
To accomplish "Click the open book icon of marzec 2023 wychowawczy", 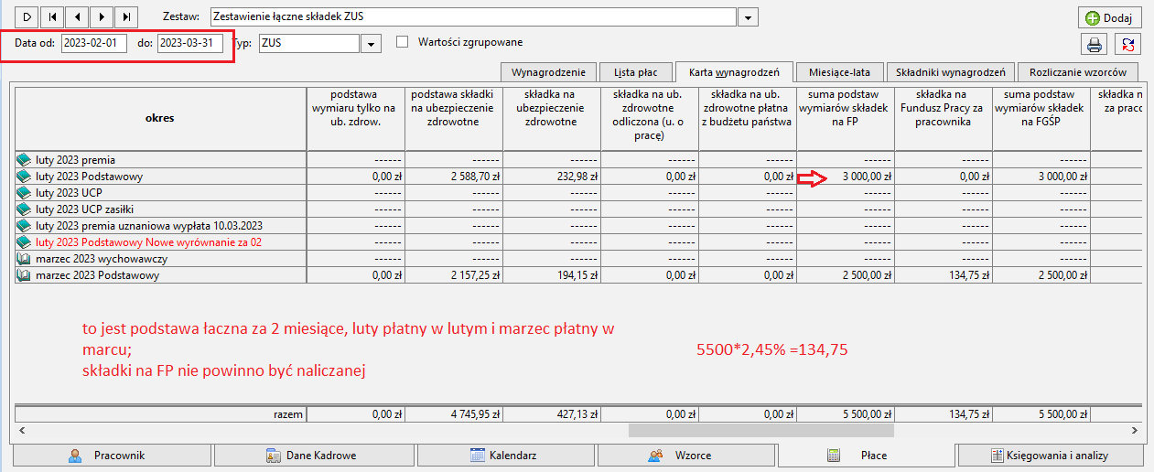I will [24, 259].
